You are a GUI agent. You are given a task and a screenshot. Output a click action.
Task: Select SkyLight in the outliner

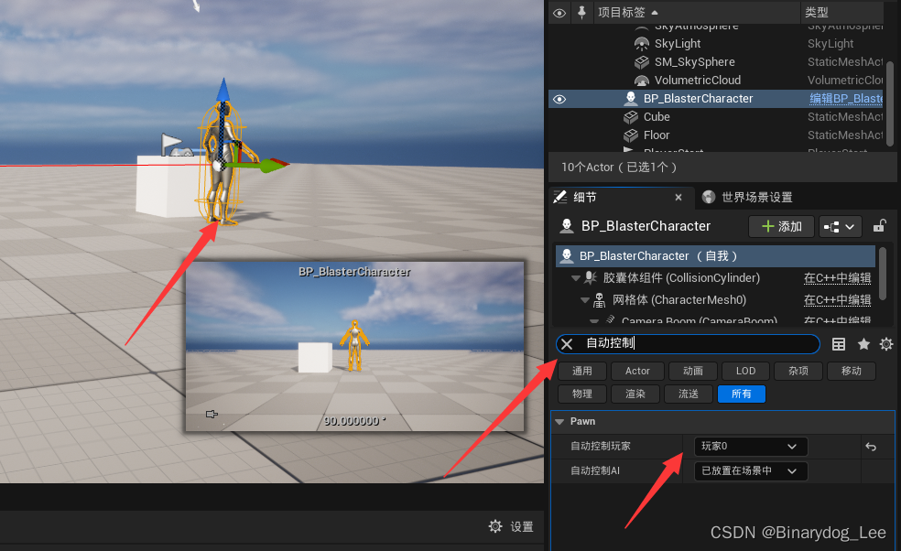pos(678,44)
